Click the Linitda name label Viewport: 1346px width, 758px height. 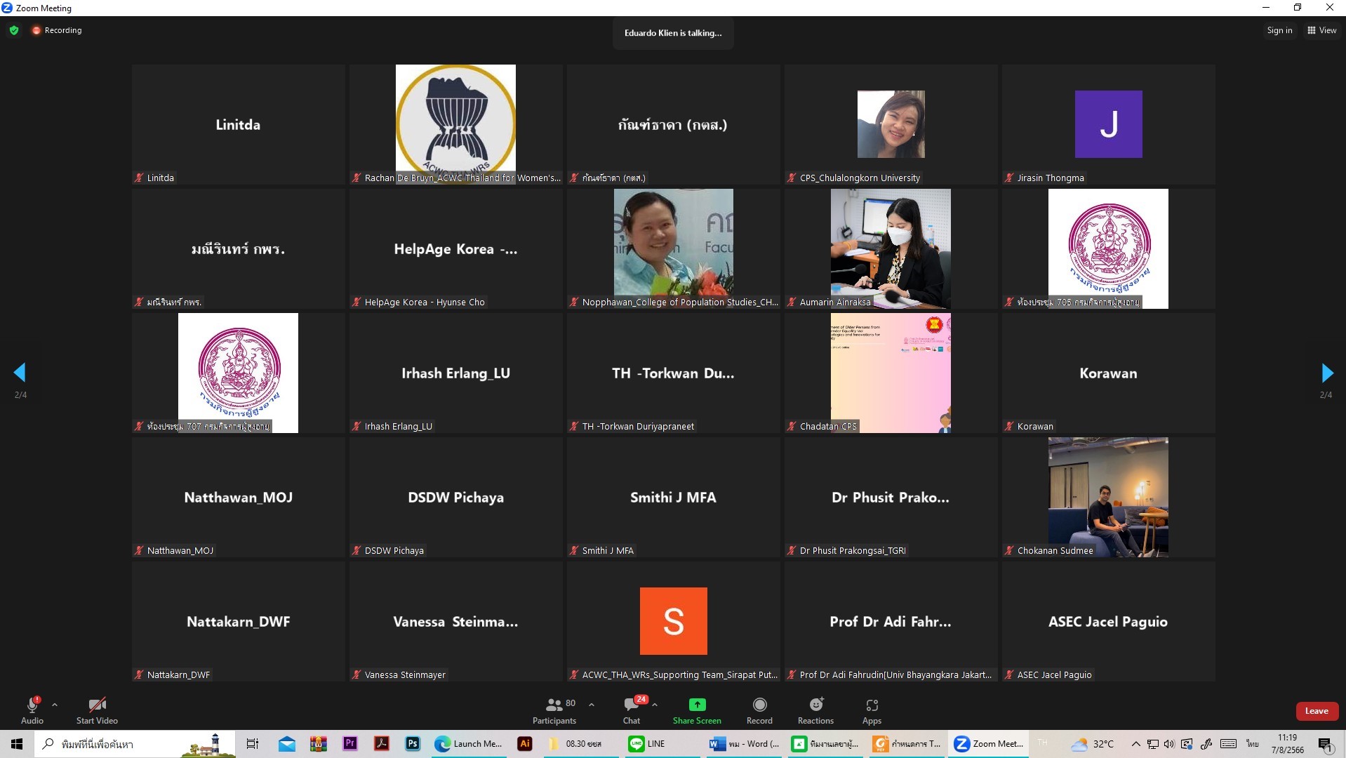tap(160, 178)
